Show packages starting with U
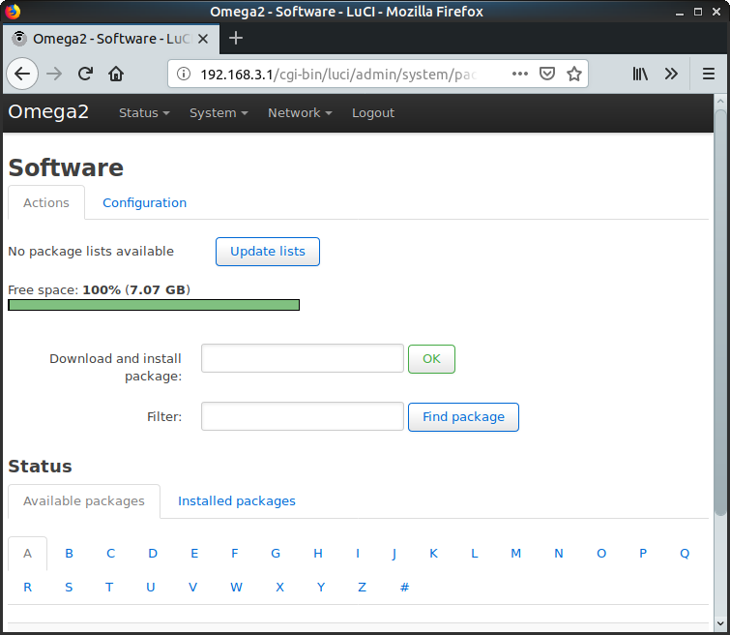730x635 pixels. [151, 588]
